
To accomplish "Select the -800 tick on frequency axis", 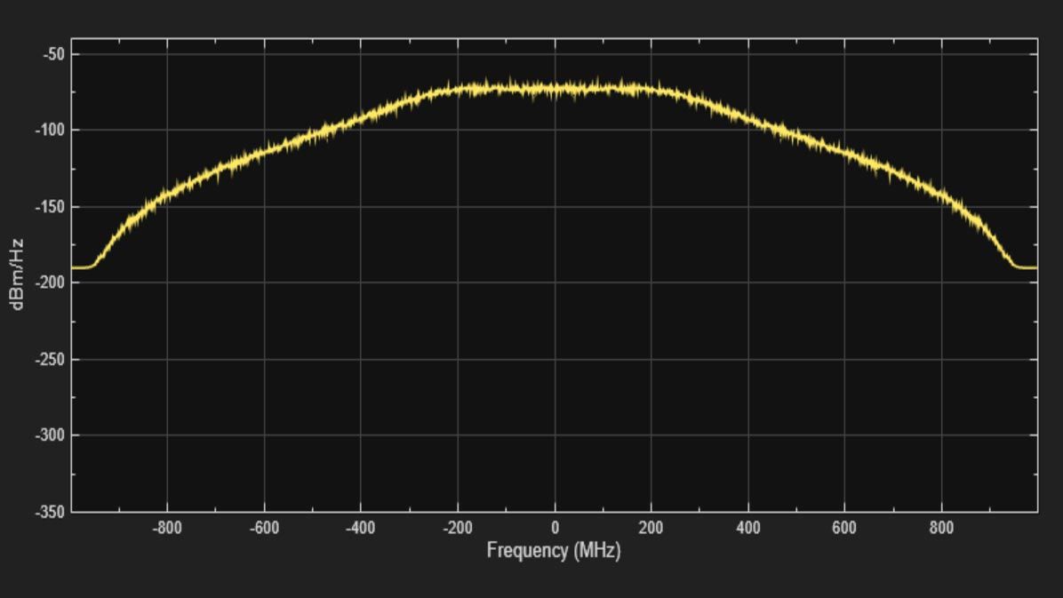I will [x=167, y=528].
